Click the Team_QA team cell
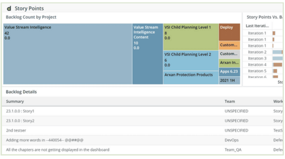Screen dimensions: 285x159 (233, 150)
